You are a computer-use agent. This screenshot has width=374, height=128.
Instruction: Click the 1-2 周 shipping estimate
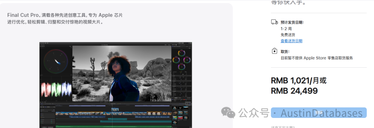click(x=286, y=29)
